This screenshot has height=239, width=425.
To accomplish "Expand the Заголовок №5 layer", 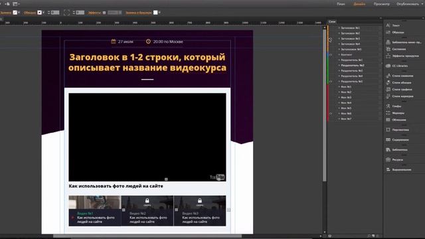I will [x=339, y=49].
